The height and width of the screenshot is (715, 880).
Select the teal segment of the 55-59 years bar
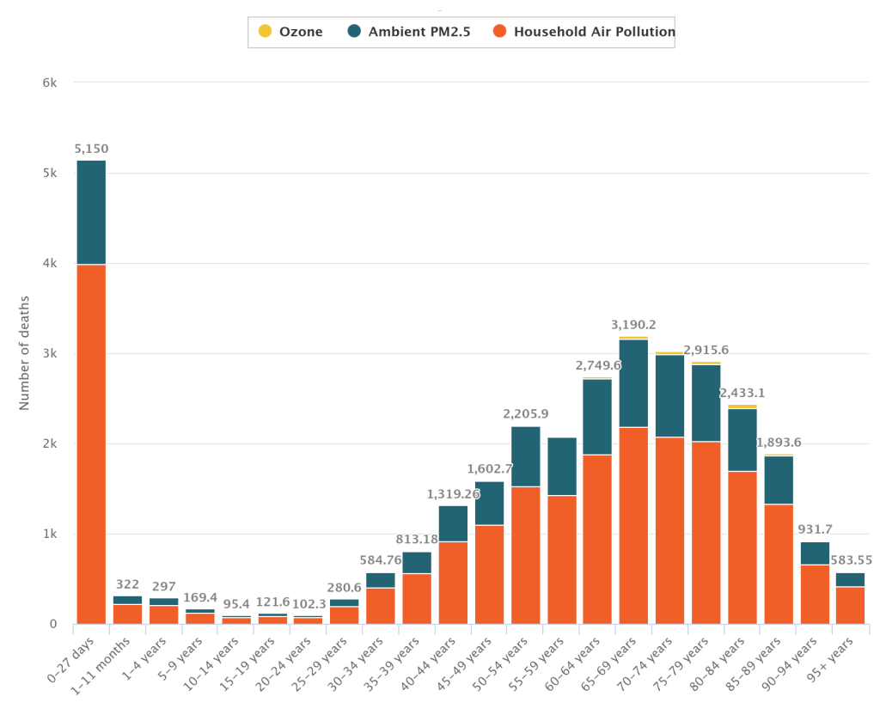point(562,467)
